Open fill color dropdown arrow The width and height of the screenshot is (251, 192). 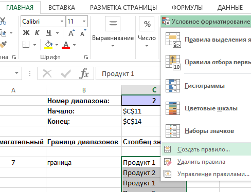[x=57, y=45]
